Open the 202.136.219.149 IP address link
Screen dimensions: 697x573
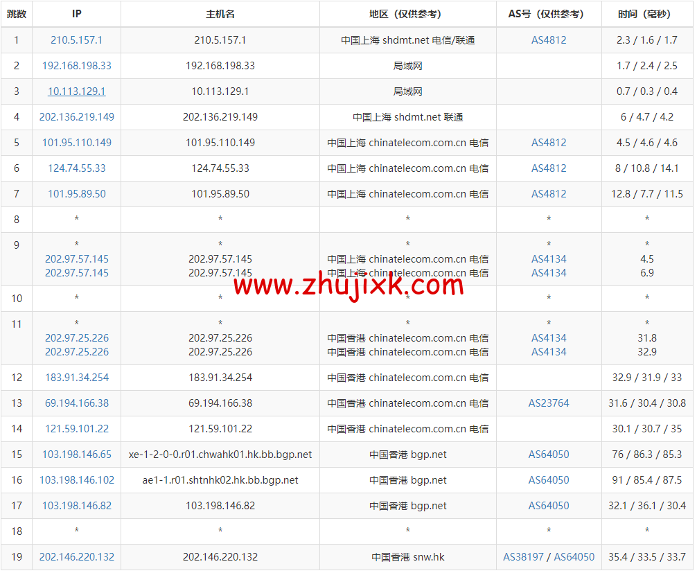click(x=76, y=117)
